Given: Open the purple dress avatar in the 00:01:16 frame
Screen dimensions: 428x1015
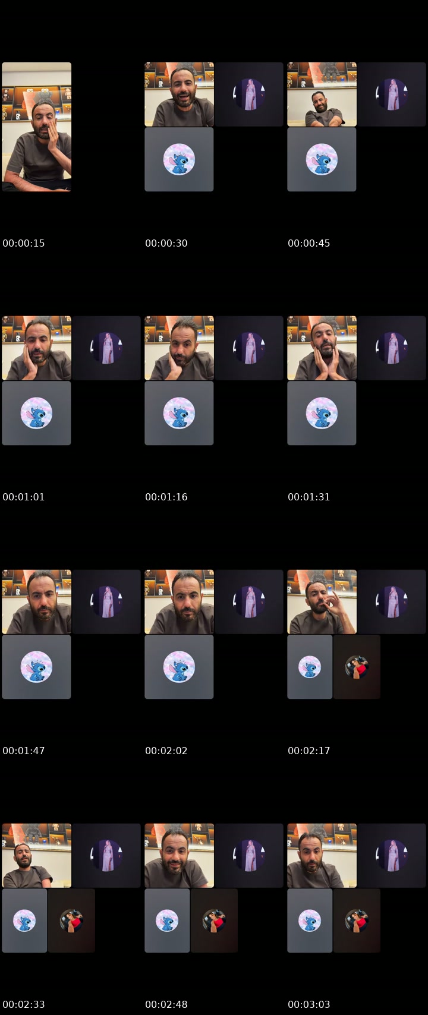Looking at the screenshot, I should pyautogui.click(x=249, y=348).
